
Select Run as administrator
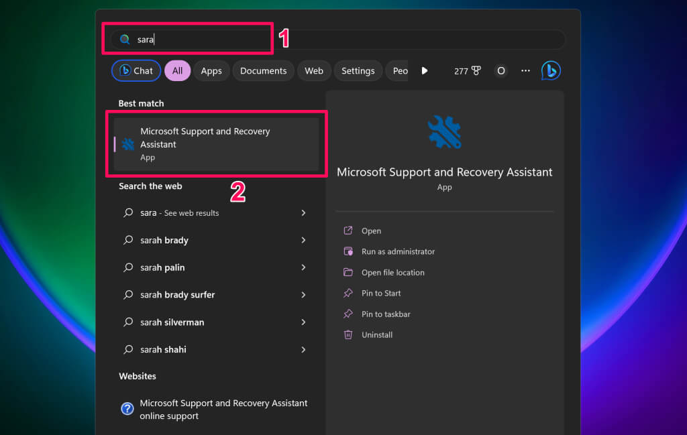tap(398, 251)
